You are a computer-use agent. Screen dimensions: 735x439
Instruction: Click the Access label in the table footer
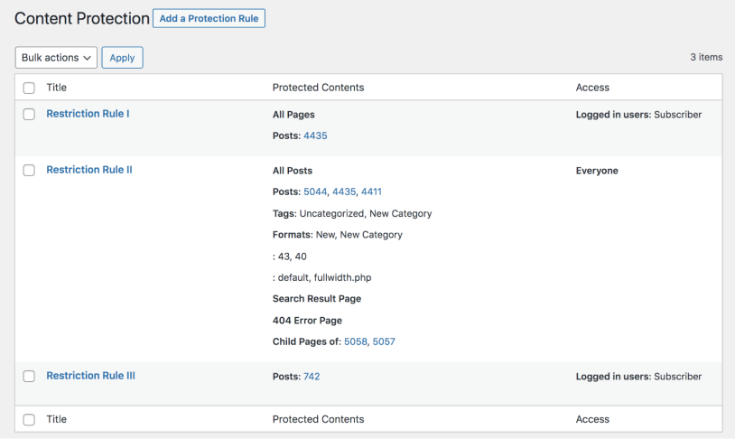592,419
